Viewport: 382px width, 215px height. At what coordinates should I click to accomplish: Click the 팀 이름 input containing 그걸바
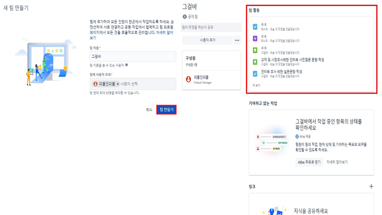[133, 56]
